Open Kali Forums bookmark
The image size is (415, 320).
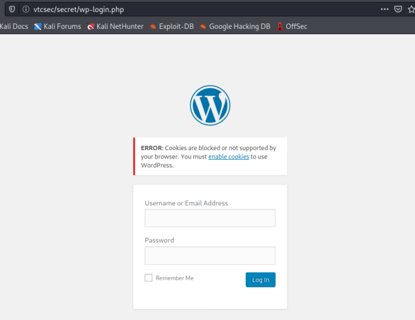[58, 26]
